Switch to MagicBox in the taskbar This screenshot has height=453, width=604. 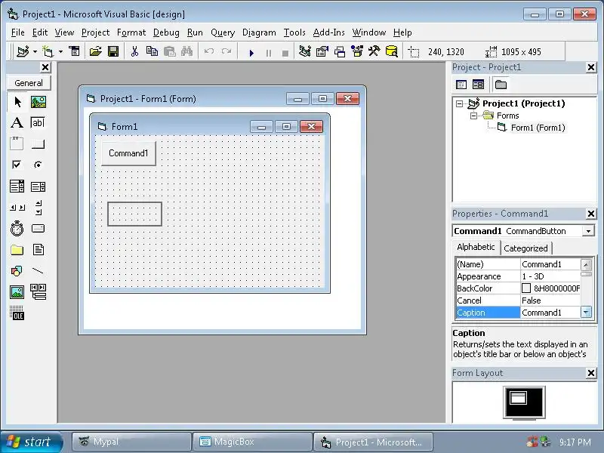click(x=252, y=442)
